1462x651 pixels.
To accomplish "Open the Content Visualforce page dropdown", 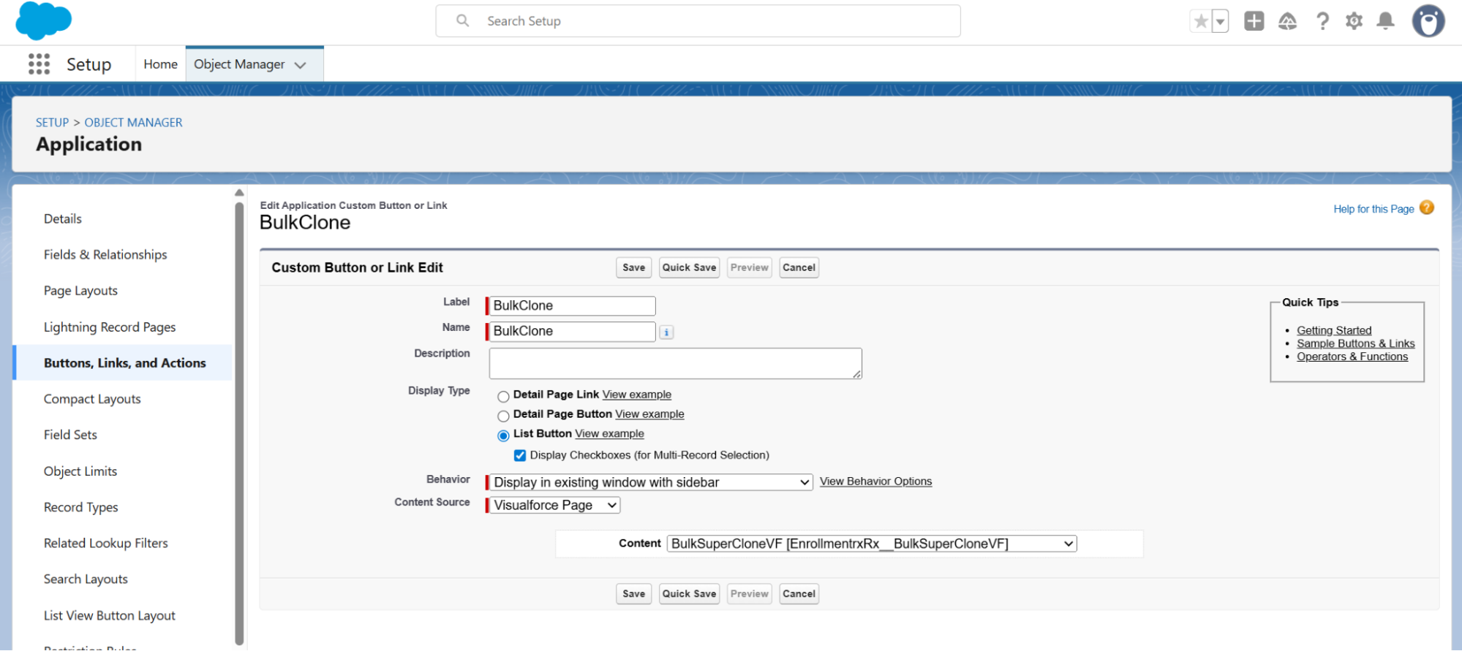I will point(872,544).
